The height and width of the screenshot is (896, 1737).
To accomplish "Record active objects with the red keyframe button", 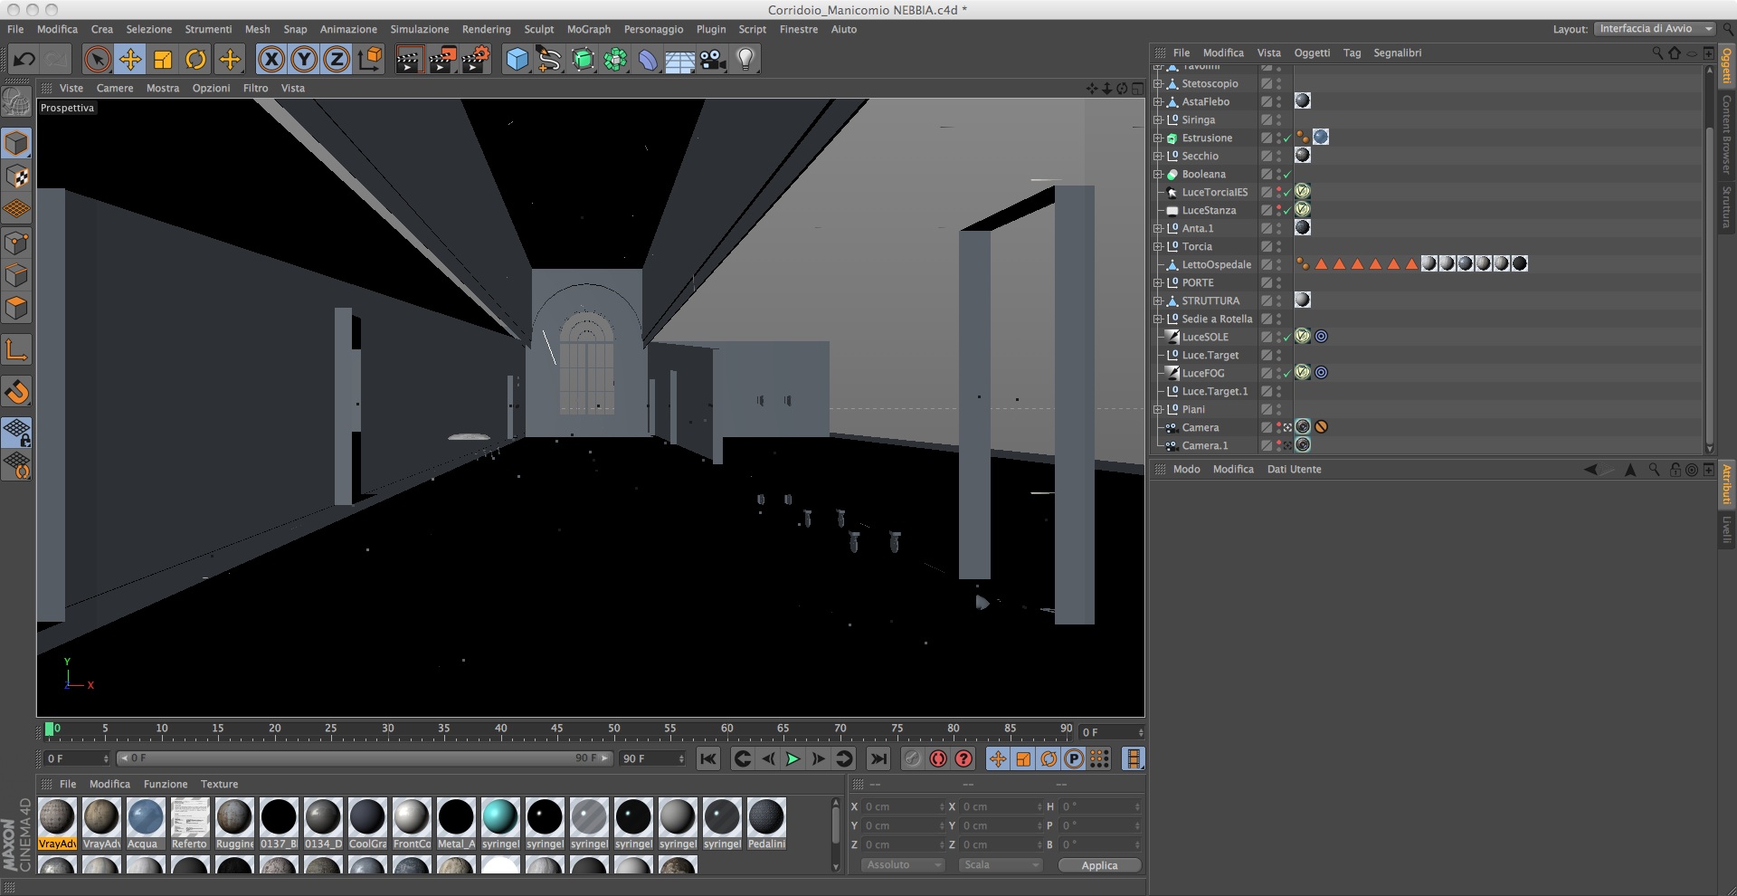I will coord(938,758).
